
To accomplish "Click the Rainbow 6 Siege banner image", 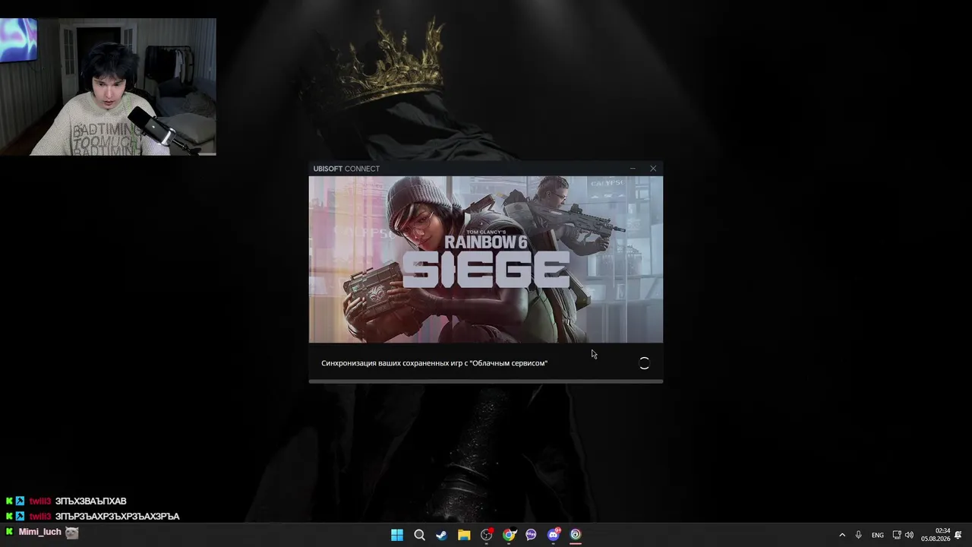I will tap(486, 260).
